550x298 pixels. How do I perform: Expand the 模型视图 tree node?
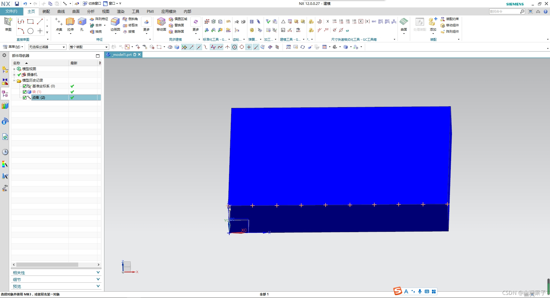[x=14, y=69]
